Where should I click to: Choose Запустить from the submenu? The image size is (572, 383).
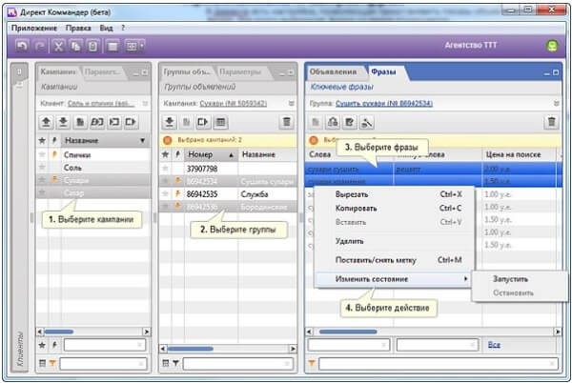click(x=510, y=279)
